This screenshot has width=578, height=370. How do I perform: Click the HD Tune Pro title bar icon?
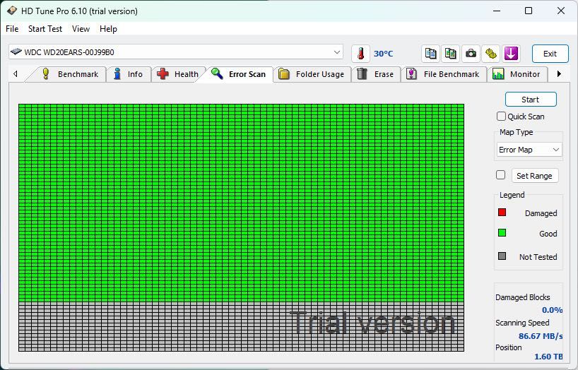click(x=12, y=11)
